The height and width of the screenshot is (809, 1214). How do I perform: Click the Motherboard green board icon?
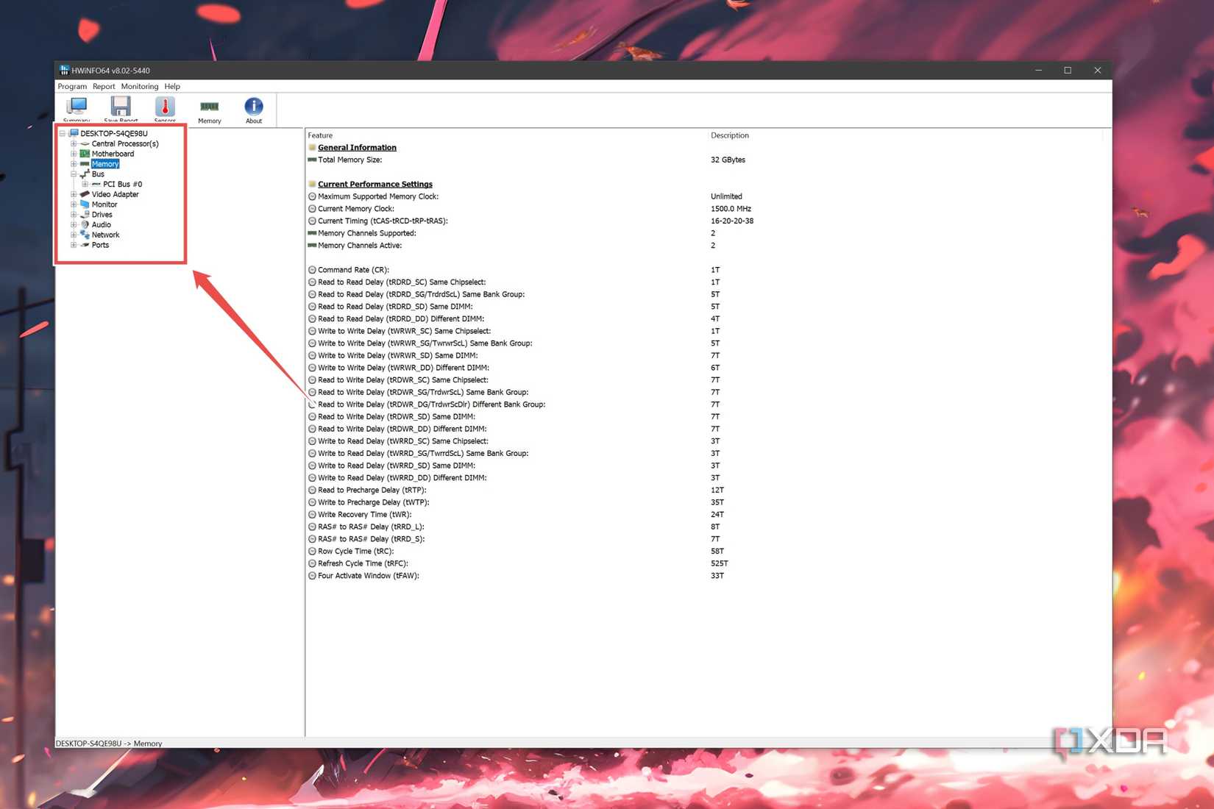click(85, 154)
